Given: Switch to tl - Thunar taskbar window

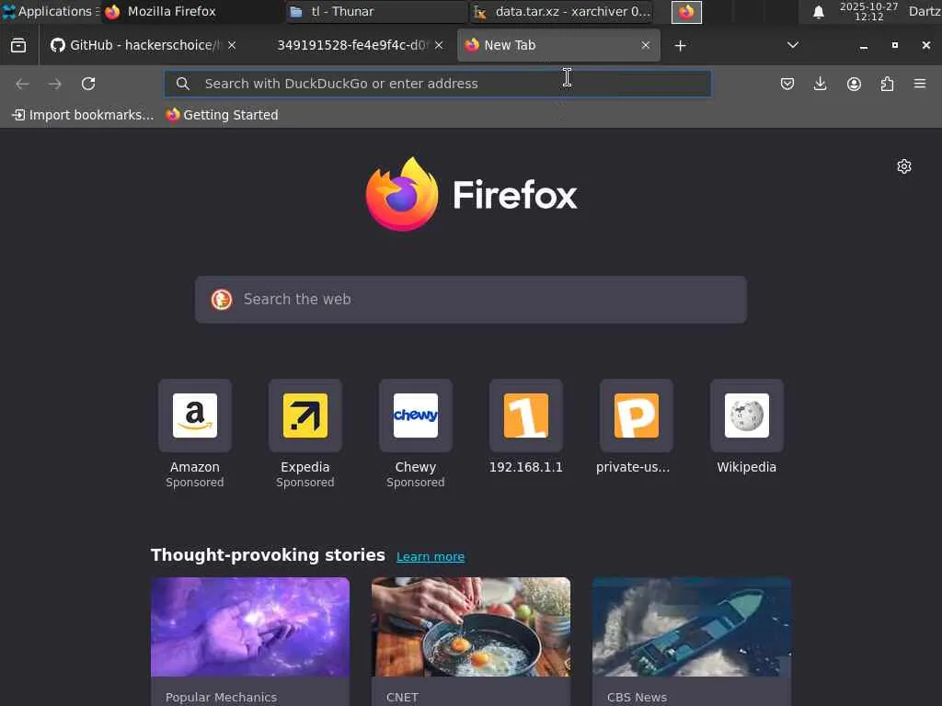Looking at the screenshot, I should [377, 11].
